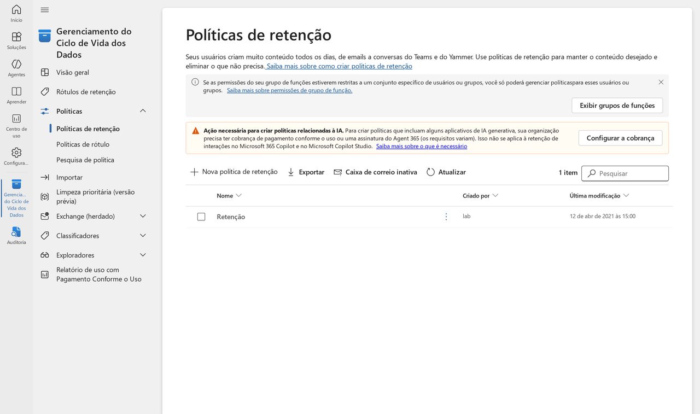
Task: Open Relatório de uso com Pagamento Conforme o Uso
Action: coord(99,274)
